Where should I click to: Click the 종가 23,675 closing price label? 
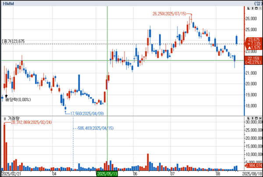click(x=13, y=42)
